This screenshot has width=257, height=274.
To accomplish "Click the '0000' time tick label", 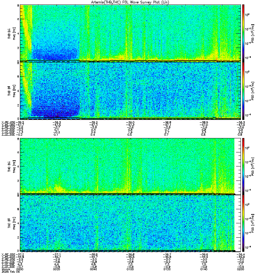I will click(x=20, y=269).
